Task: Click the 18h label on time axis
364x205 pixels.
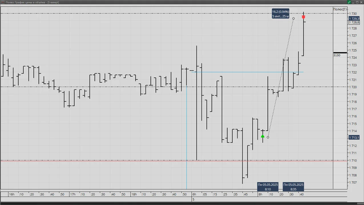Action: [x=134, y=194]
